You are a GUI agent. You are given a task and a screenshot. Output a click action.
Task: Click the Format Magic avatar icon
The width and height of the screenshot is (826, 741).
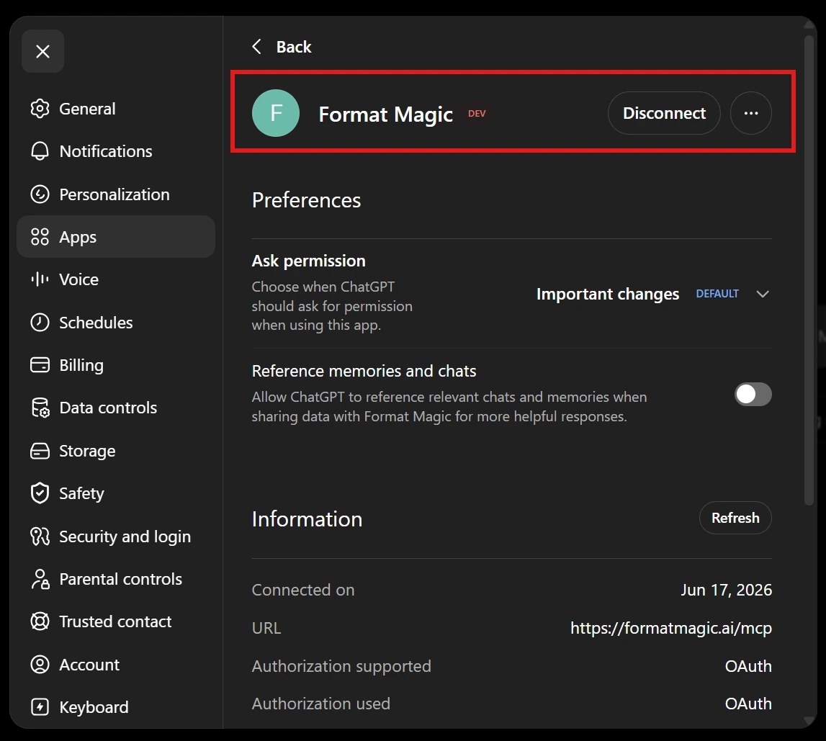(276, 113)
